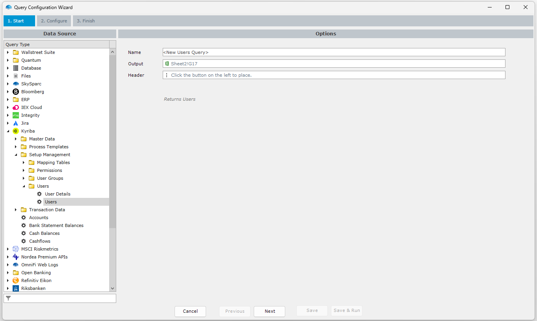Expand the User Groups folder
The image size is (537, 321).
24,178
